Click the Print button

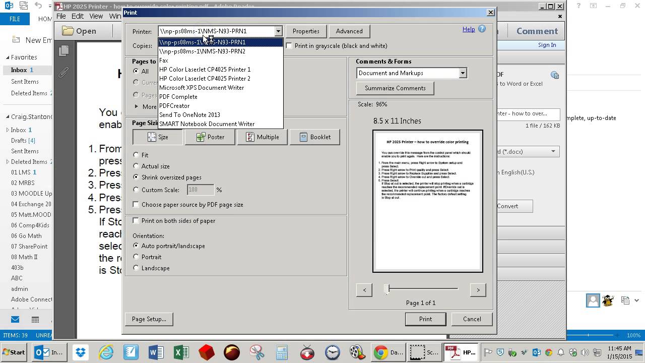pyautogui.click(x=425, y=319)
